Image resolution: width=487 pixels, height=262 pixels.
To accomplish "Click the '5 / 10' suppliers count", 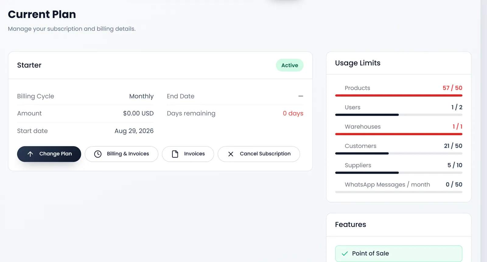I will point(455,165).
